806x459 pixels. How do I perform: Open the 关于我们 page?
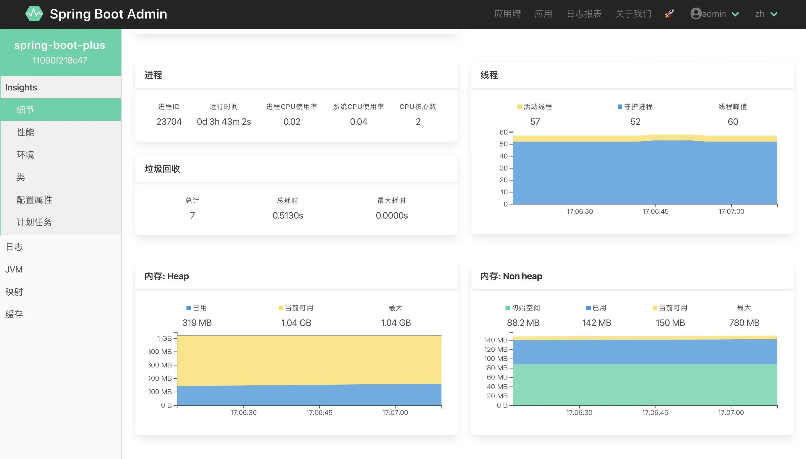[x=633, y=14]
